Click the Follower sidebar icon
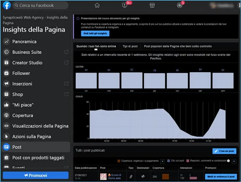This screenshot has height=182, width=241. (x=7, y=73)
